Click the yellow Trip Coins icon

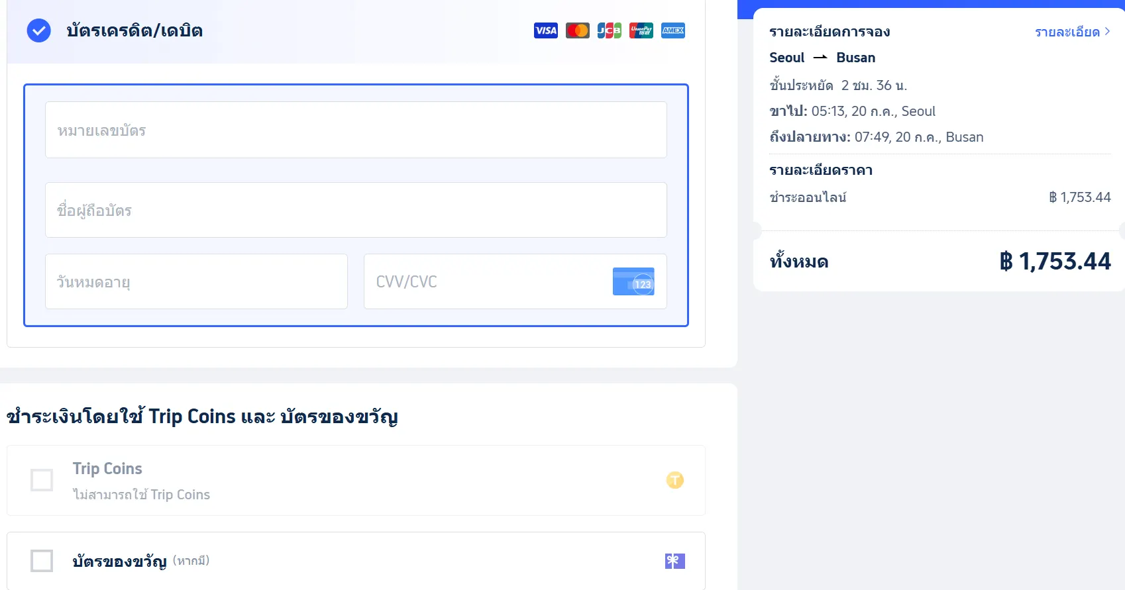tap(674, 480)
